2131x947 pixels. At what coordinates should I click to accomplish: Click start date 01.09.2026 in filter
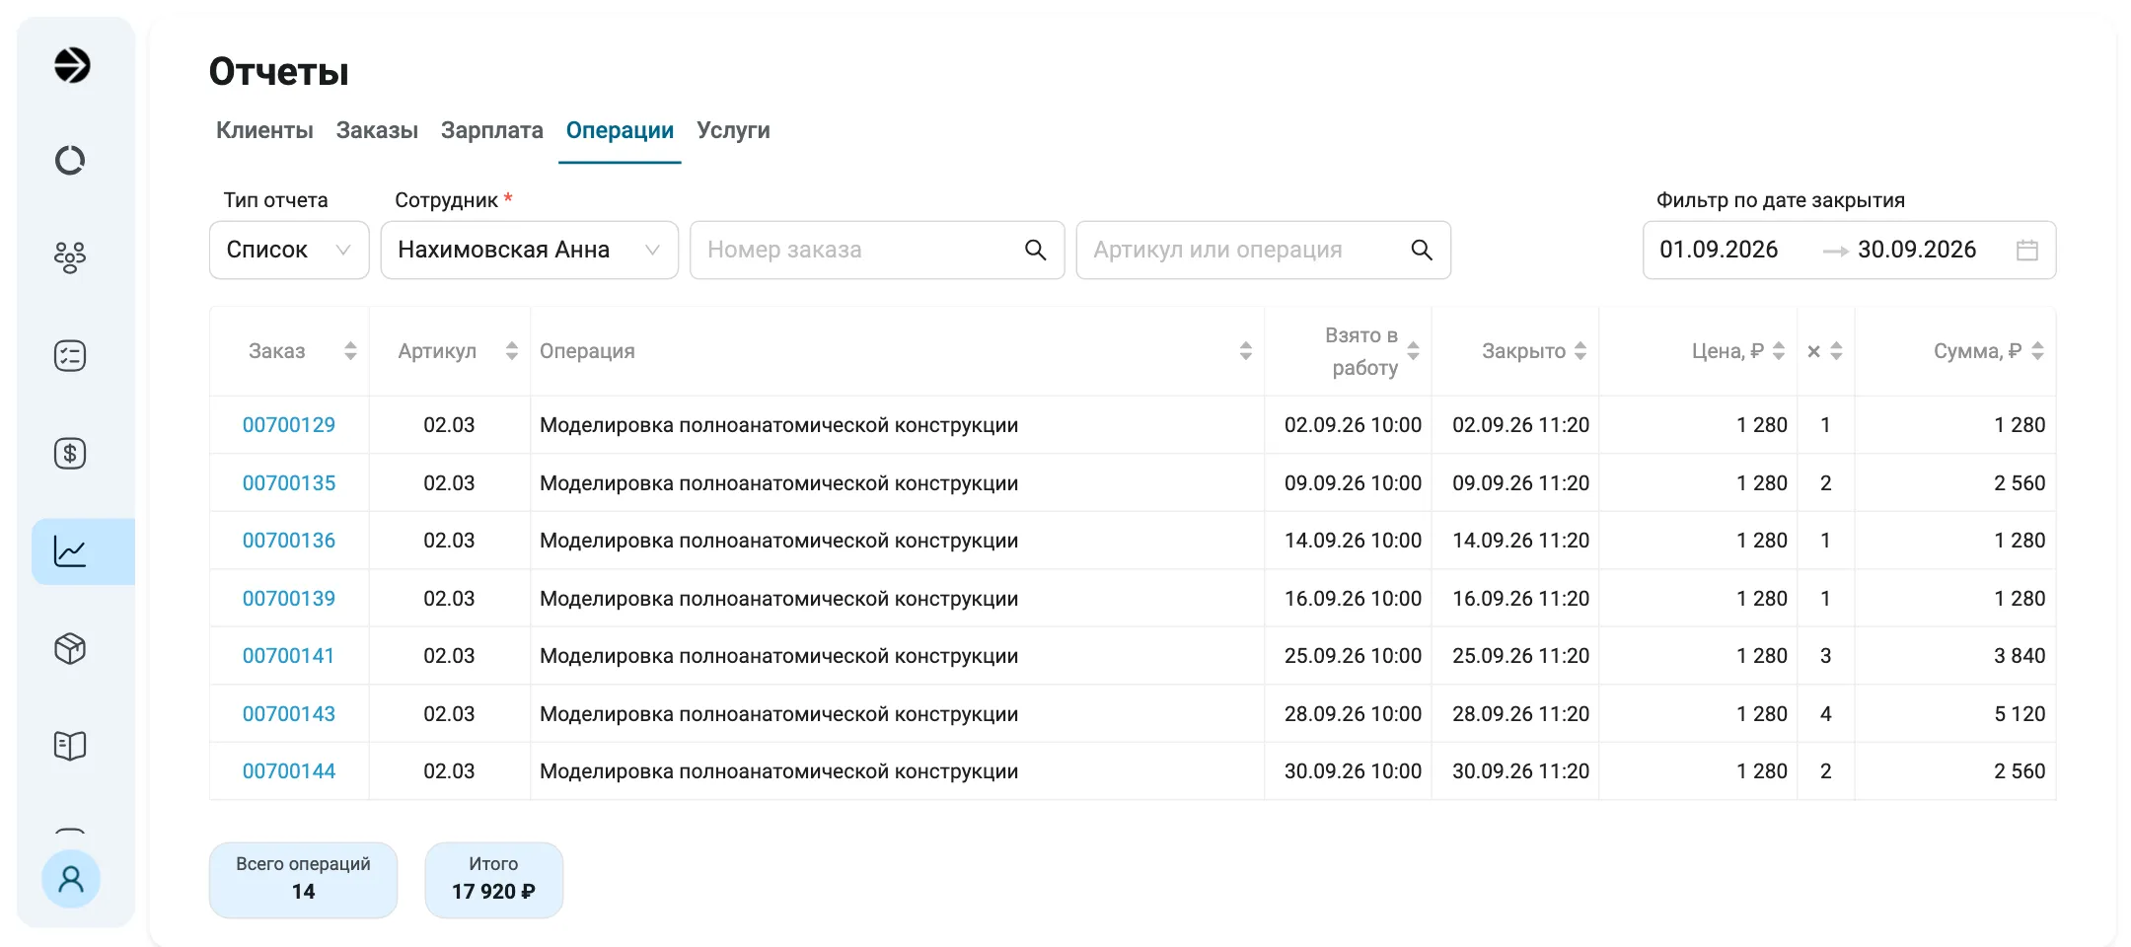1719,250
